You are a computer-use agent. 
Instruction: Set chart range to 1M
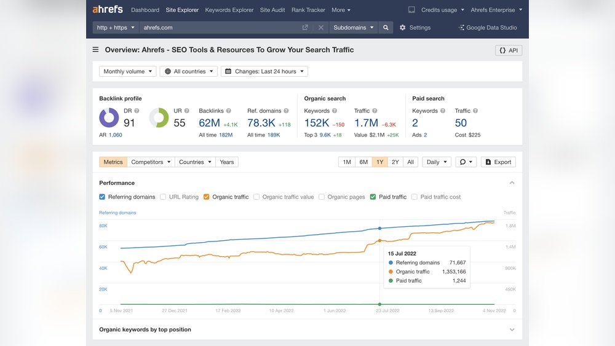[347, 162]
